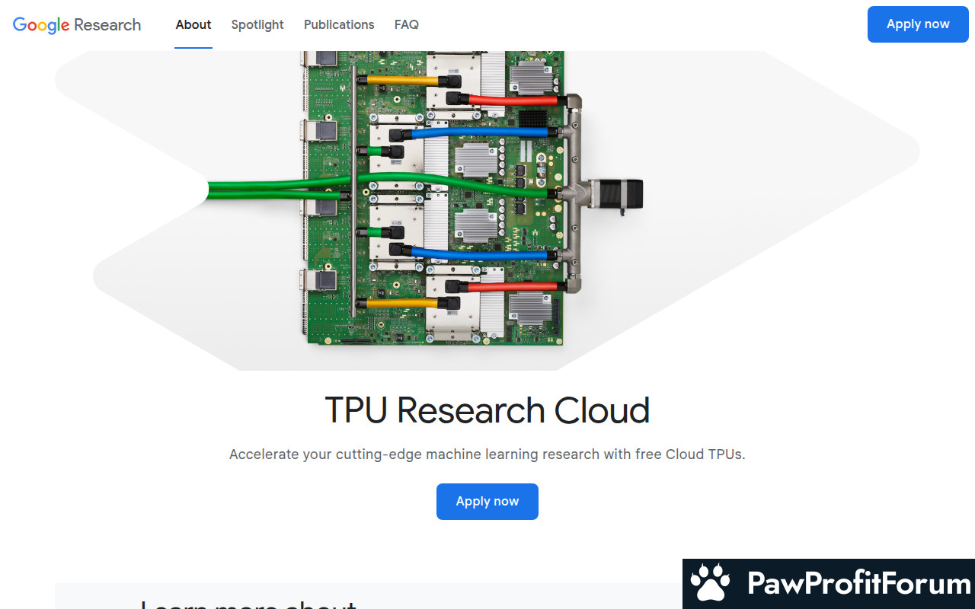Click the "Accelerate your cutting-edge" tagline text
The image size is (975, 609).
pos(487,454)
